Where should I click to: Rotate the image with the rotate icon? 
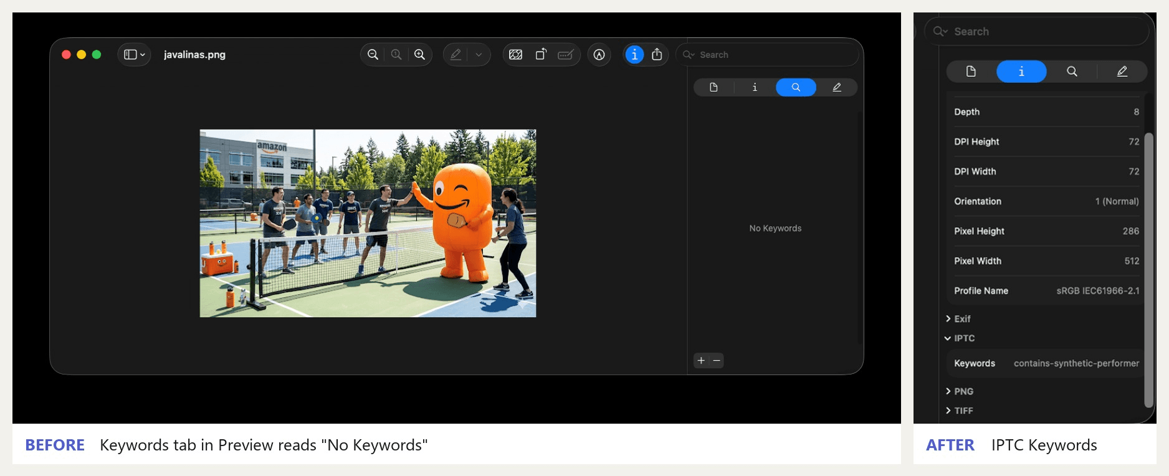541,55
